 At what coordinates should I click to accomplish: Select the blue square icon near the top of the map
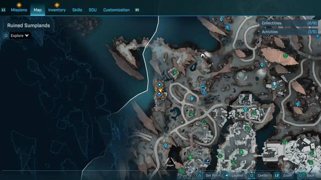tap(227, 27)
